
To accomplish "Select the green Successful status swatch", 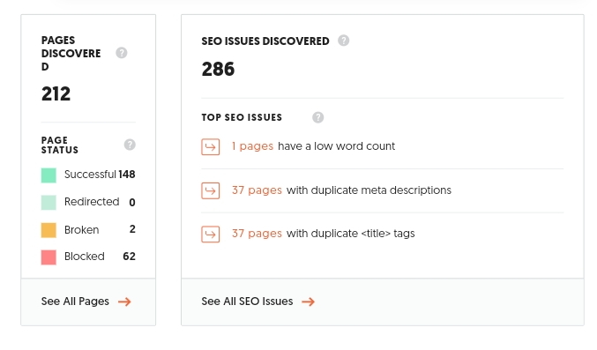I will 49,175.
